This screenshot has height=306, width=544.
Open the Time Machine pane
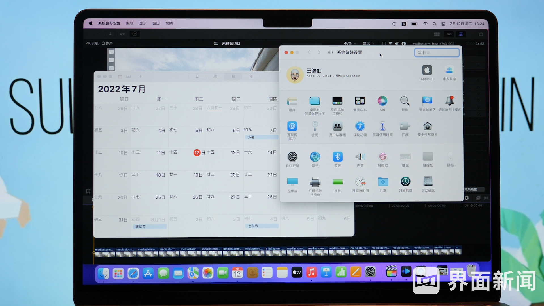tap(405, 182)
